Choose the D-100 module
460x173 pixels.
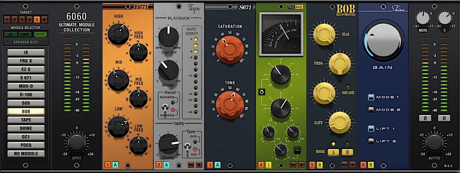[x=26, y=95]
